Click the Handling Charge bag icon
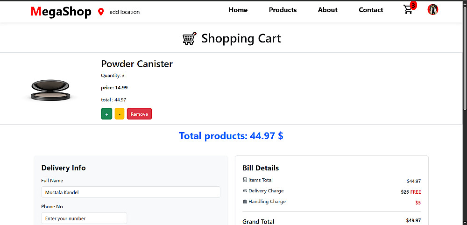 (x=245, y=201)
